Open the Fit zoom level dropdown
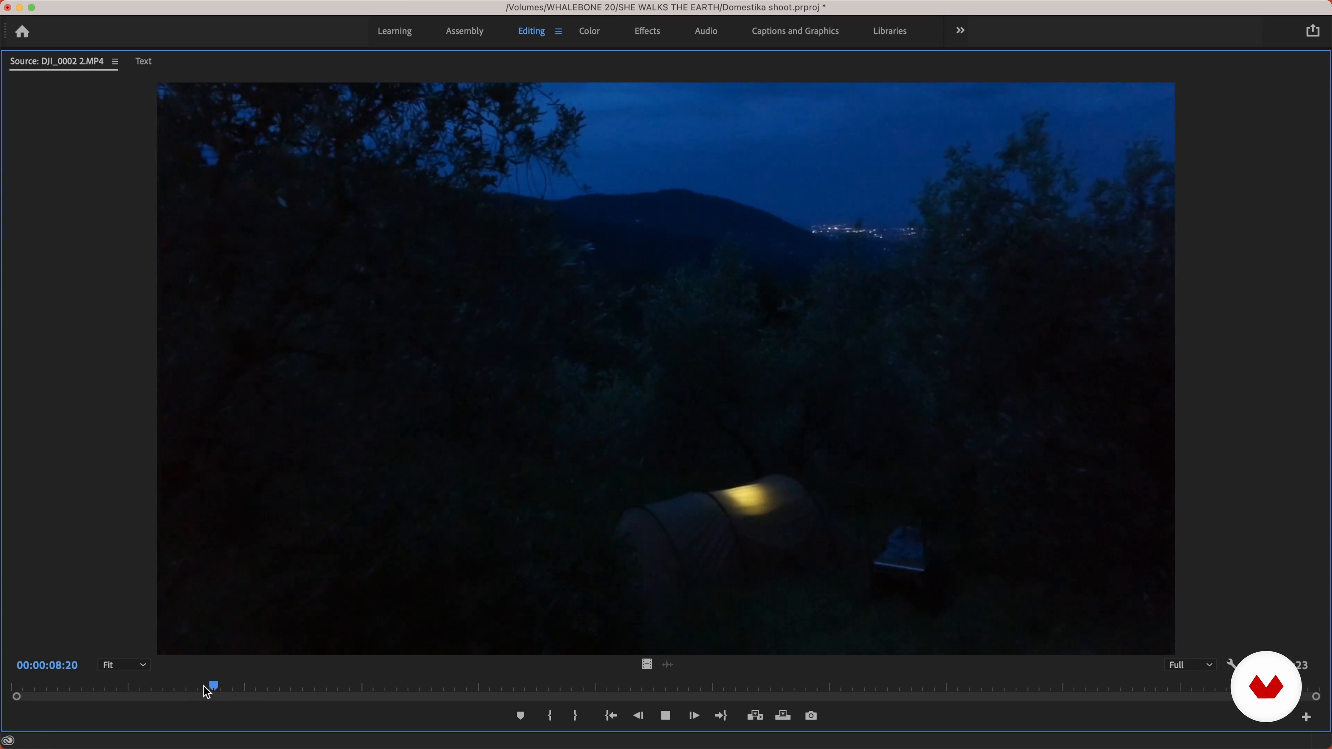 [124, 665]
